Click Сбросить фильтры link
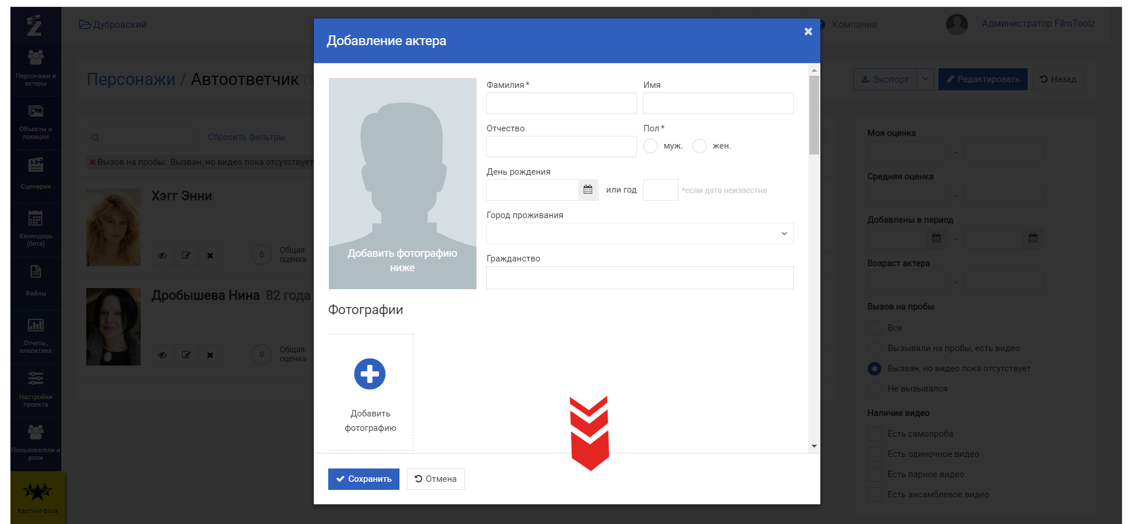 pos(247,137)
